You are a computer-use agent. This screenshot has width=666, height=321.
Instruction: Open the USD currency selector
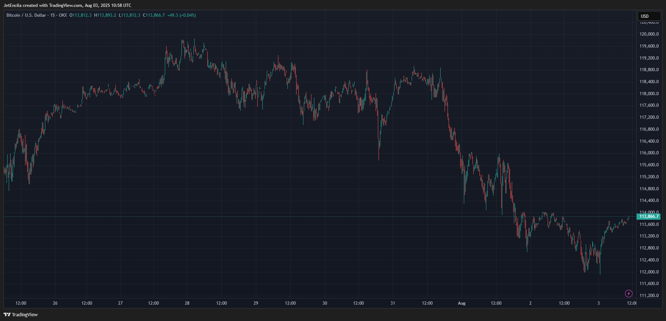click(649, 16)
